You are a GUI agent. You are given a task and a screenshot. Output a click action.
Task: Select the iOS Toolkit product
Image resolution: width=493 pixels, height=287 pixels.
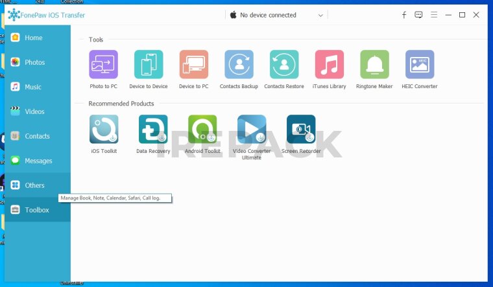104,130
